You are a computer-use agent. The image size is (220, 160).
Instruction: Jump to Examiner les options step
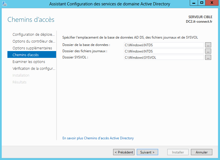(29, 62)
